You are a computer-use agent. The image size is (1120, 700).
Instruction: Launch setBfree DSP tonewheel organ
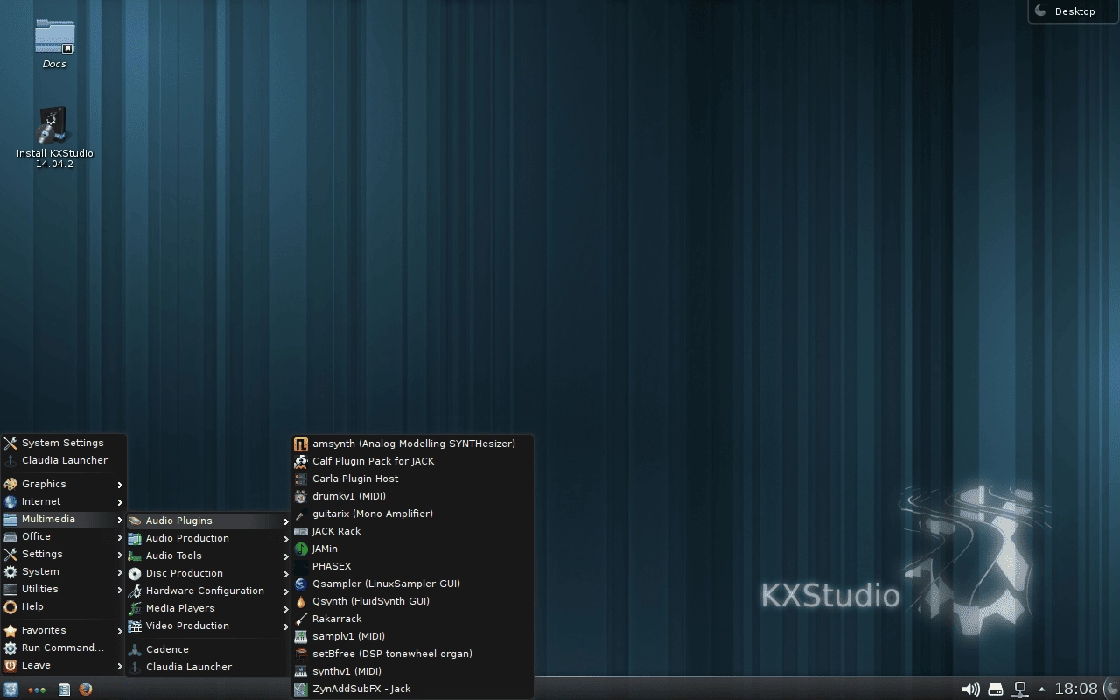pos(412,654)
